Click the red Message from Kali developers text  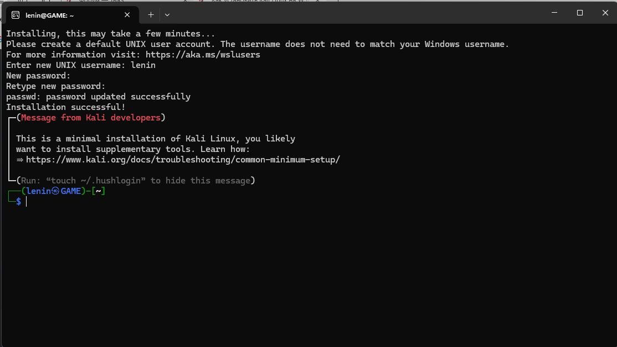point(91,117)
